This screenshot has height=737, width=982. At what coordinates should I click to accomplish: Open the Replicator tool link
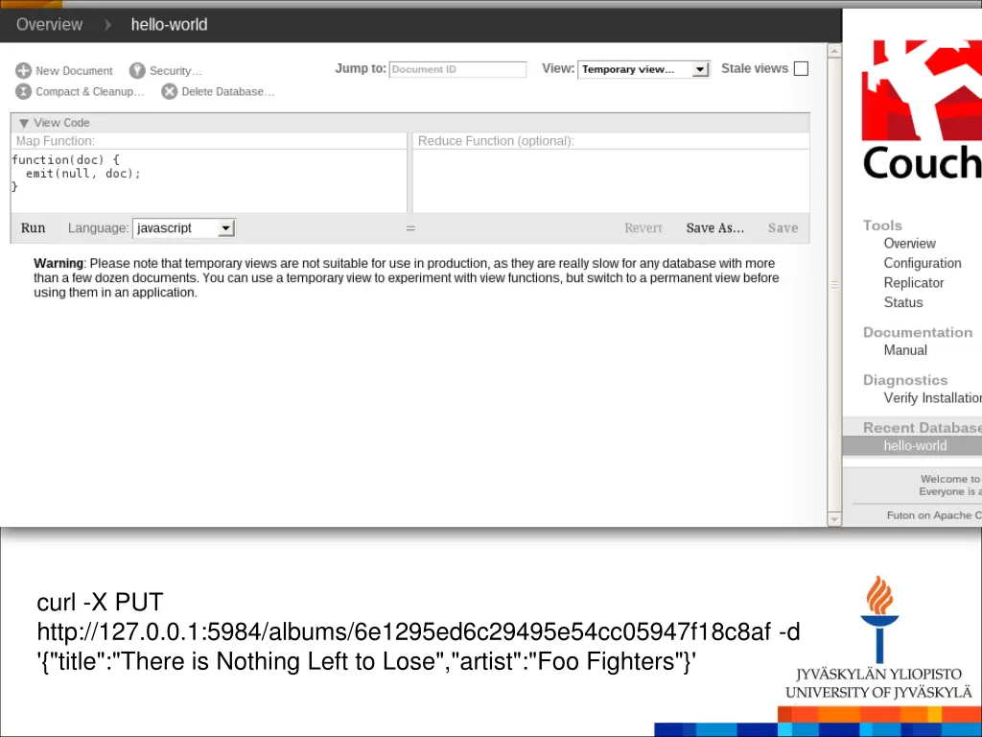click(913, 283)
